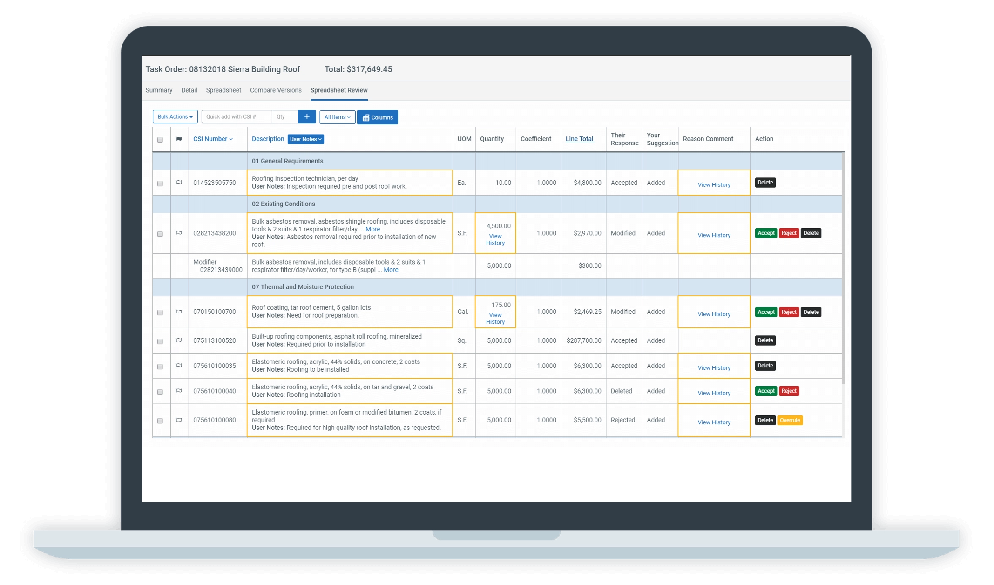Viewport: 994px width, 585px height.
Task: Expand More on the modifier row description
Action: point(391,270)
